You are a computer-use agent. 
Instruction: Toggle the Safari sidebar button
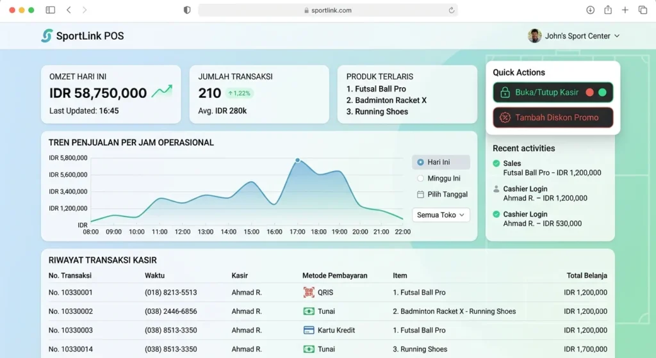coord(50,10)
